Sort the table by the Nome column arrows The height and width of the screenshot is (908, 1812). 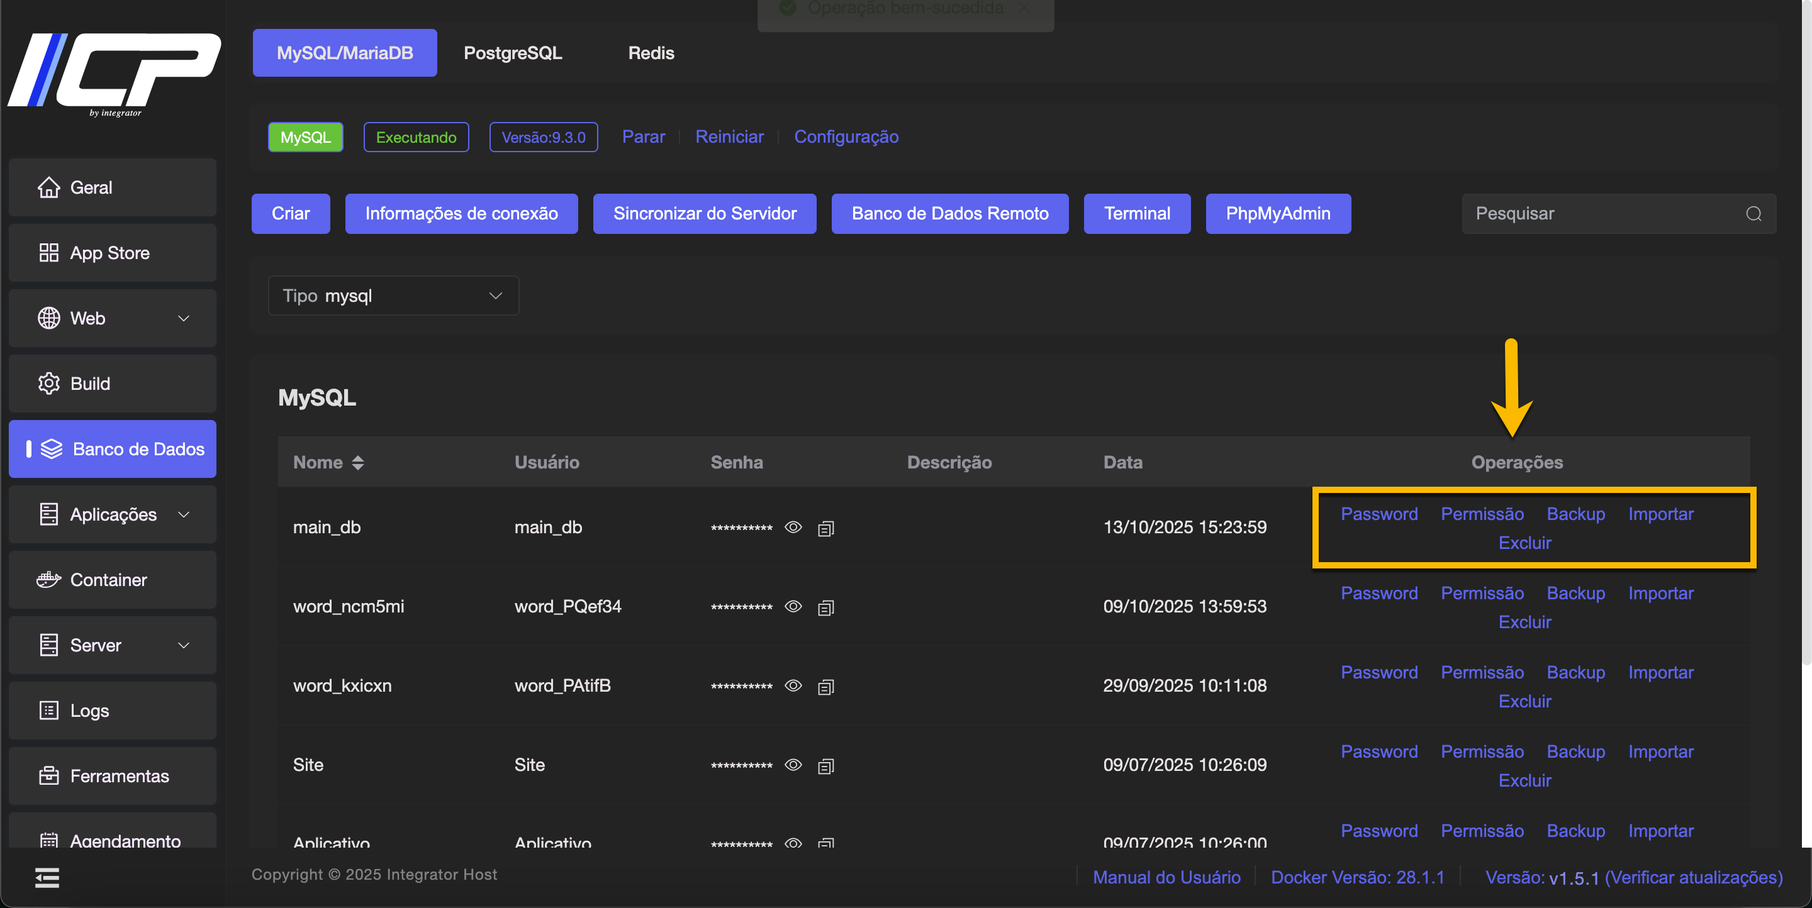[x=358, y=462]
